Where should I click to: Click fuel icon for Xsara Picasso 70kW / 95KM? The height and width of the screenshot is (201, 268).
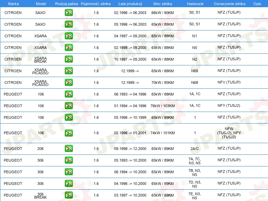pyautogui.click(x=69, y=82)
